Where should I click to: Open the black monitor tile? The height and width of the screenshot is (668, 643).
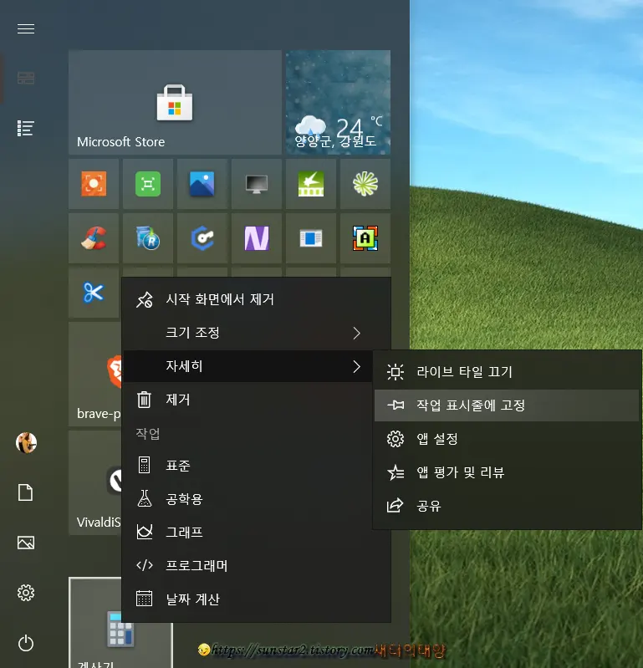pos(257,184)
